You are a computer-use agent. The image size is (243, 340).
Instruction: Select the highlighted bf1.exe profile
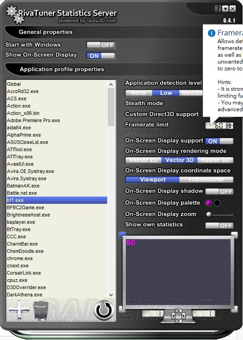[57, 200]
